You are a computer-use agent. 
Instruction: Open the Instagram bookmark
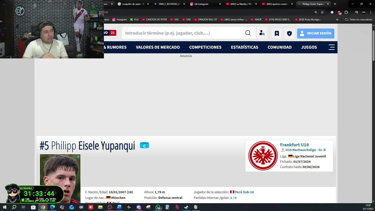120,20
